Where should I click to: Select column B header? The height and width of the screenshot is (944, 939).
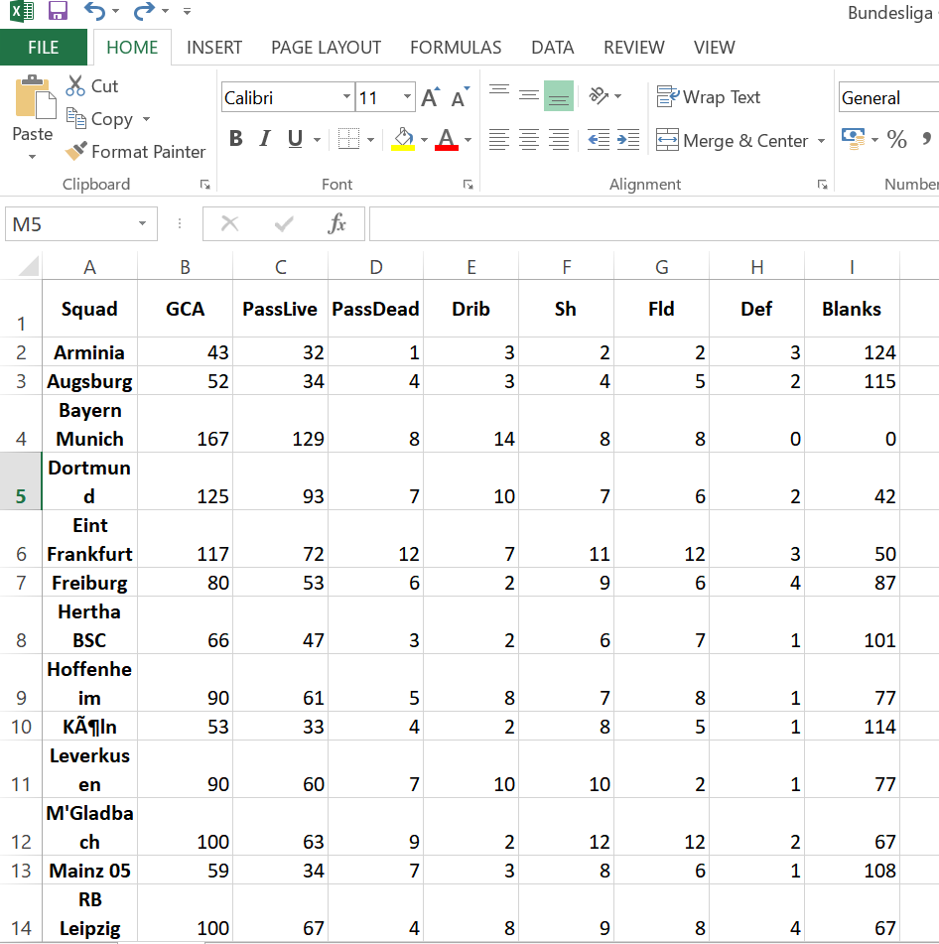pyautogui.click(x=185, y=267)
